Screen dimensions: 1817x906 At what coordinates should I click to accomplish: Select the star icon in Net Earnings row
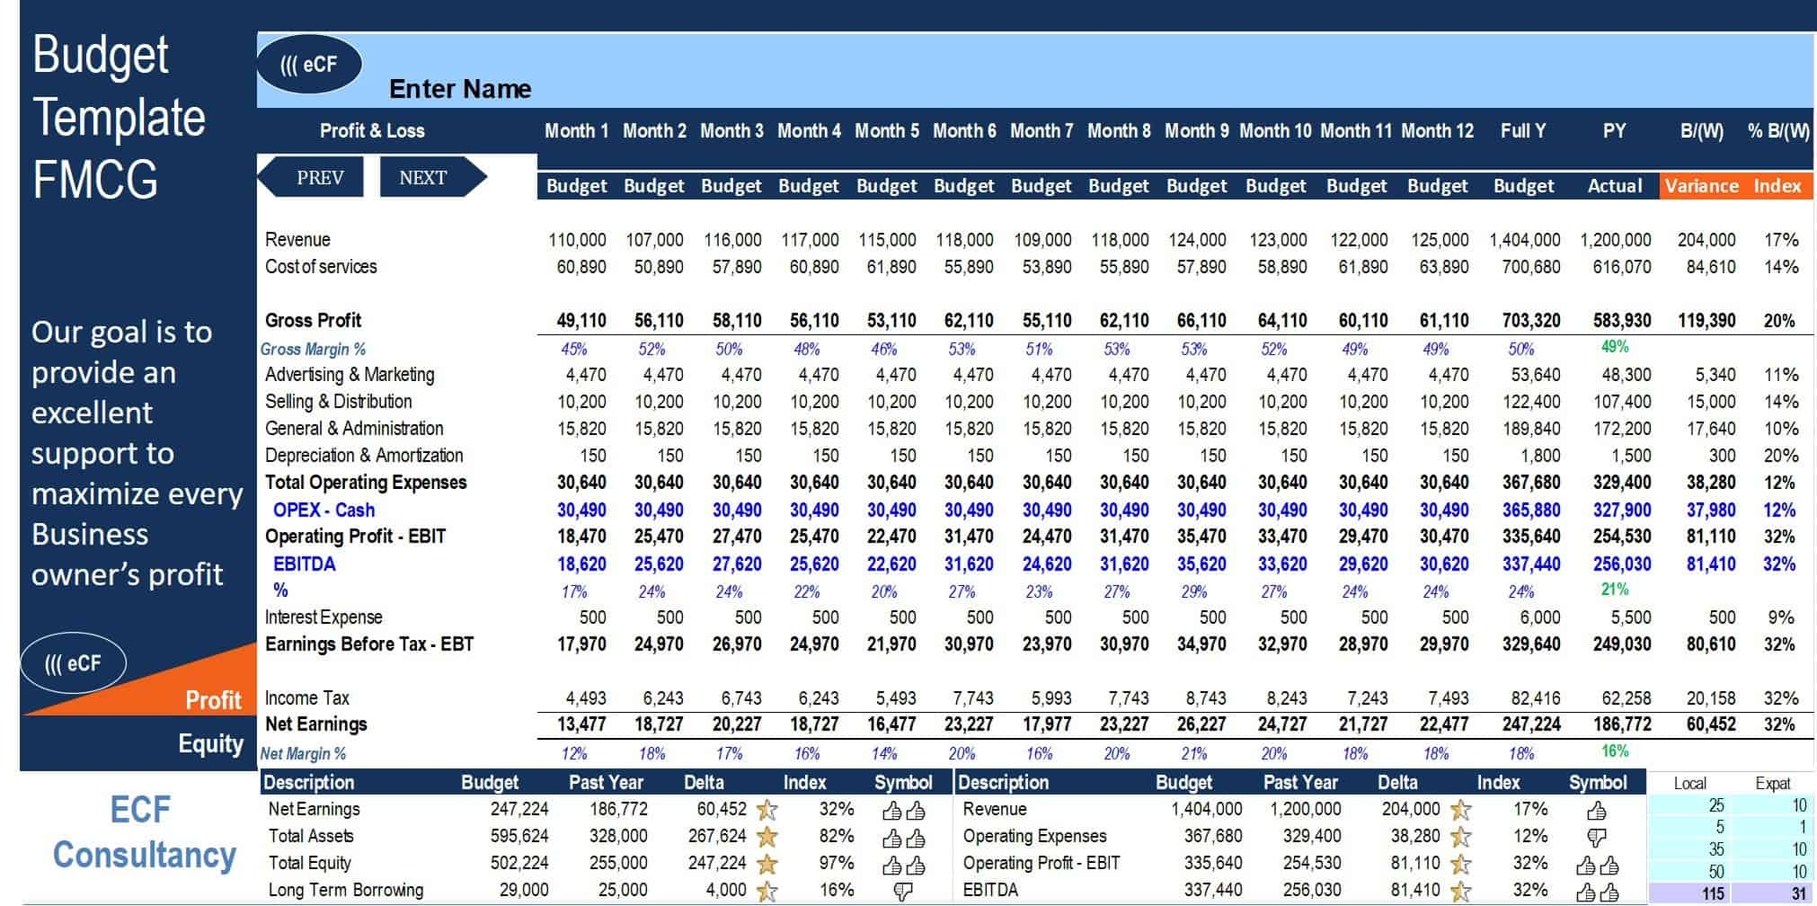(767, 810)
